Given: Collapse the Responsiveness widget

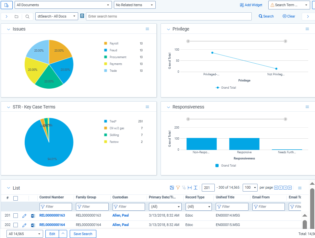Looking at the screenshot, I should (168, 107).
